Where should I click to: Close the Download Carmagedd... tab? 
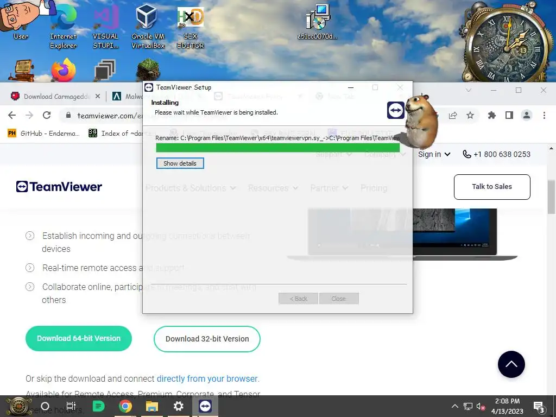(98, 96)
